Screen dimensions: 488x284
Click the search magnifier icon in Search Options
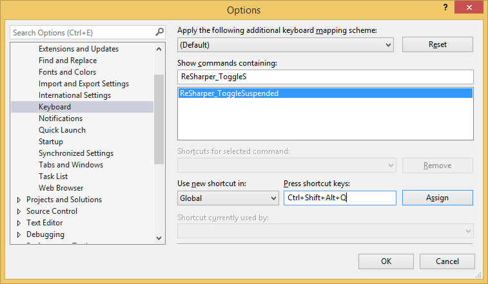click(159, 32)
